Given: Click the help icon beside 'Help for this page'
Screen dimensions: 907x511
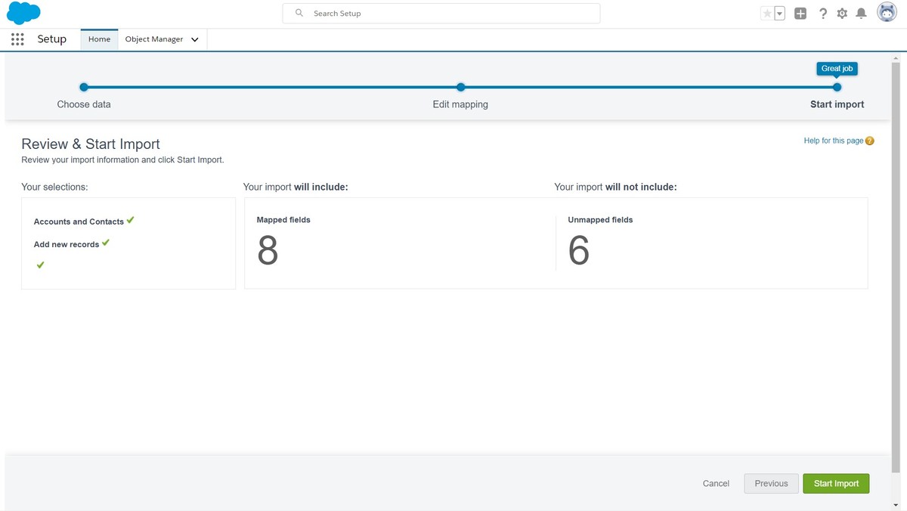Looking at the screenshot, I should coord(869,140).
